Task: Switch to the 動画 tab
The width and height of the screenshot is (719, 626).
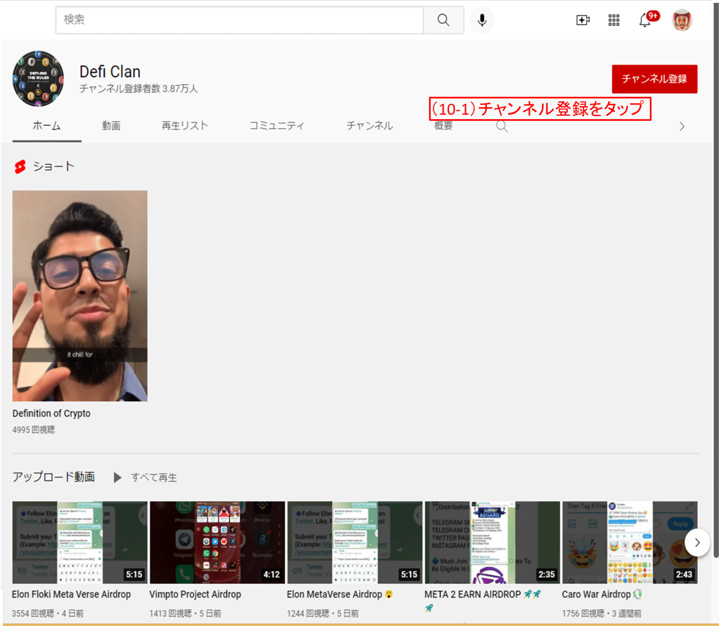Action: coord(111,126)
